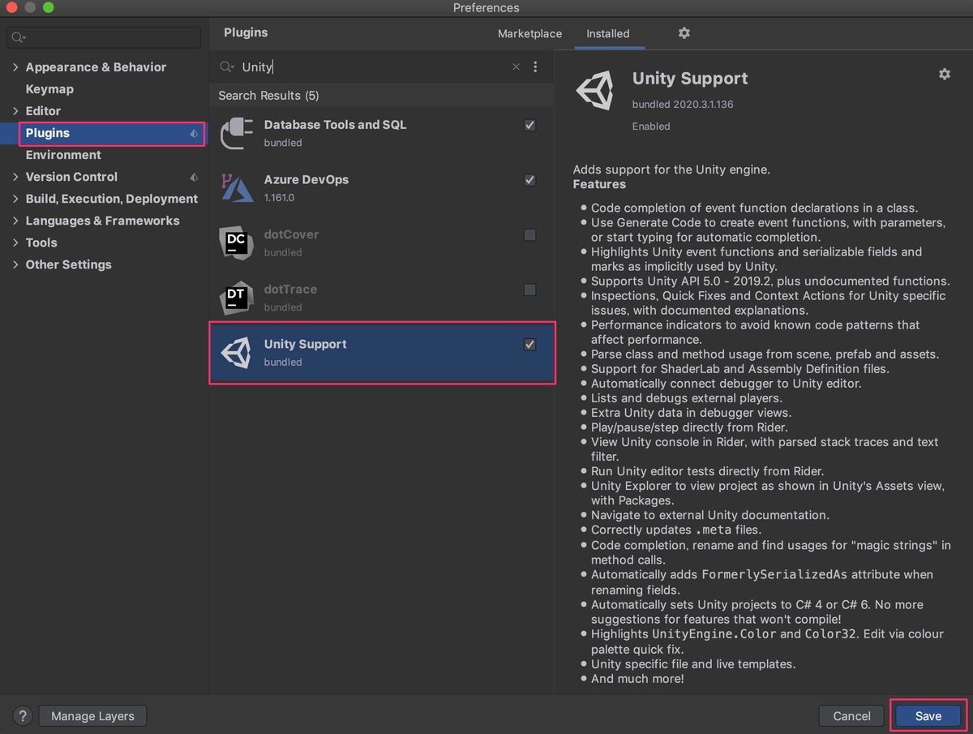Screen dimensions: 973x734
Task: Switch to the Marketplace tab
Action: click(529, 34)
